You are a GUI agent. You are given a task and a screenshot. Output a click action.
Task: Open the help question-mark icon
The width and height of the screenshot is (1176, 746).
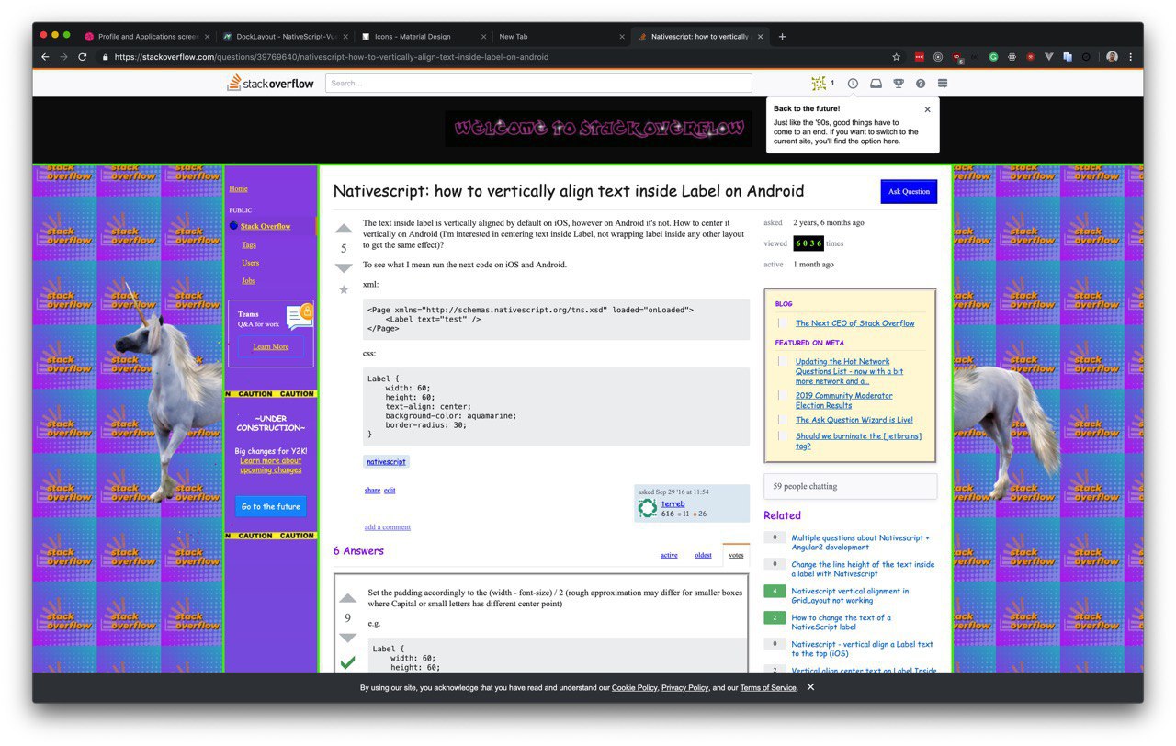click(x=921, y=84)
